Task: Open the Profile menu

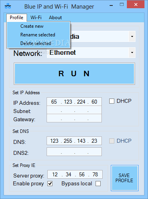Action: point(16,18)
